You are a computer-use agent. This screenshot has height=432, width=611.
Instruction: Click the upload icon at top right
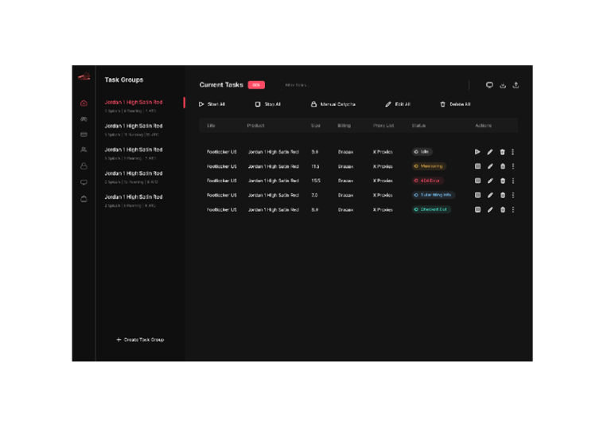516,85
